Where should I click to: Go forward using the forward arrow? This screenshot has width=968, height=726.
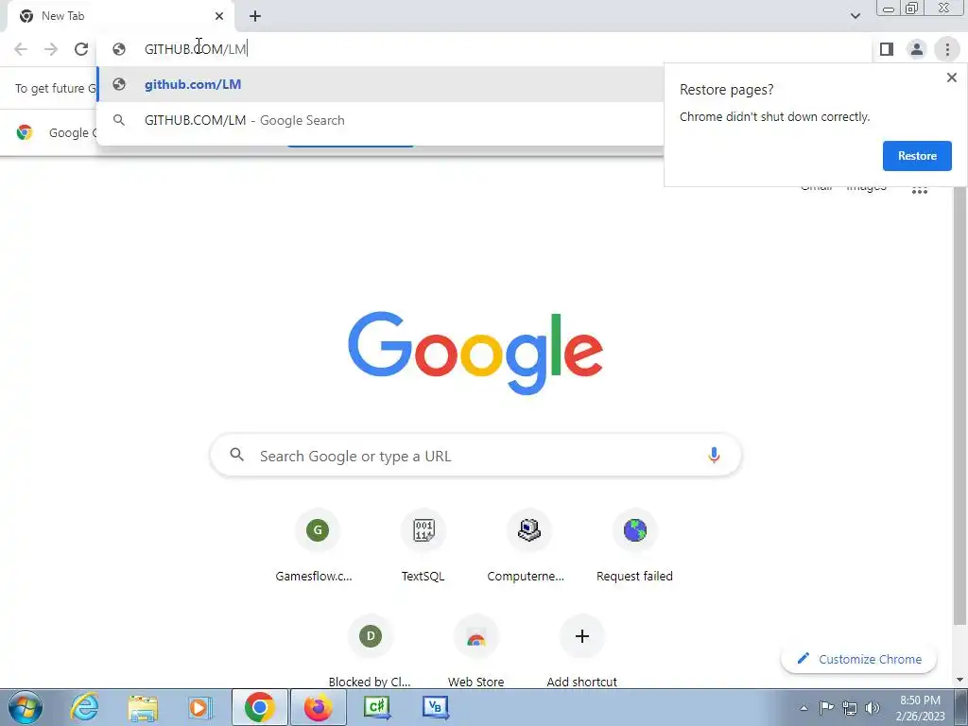coord(51,49)
